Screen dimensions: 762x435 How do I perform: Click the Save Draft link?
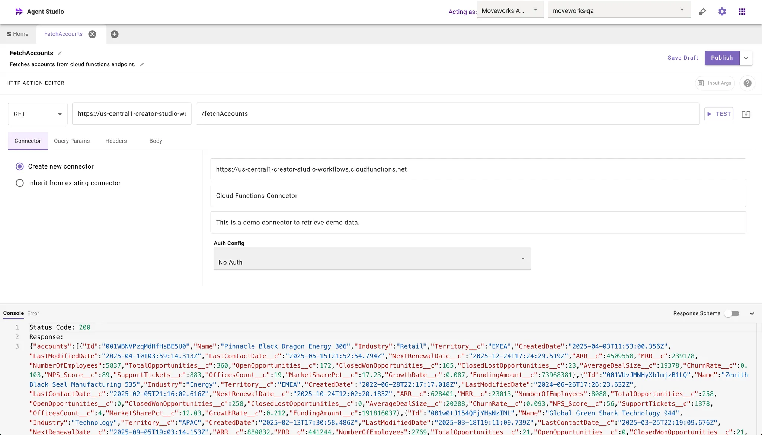pyautogui.click(x=683, y=58)
